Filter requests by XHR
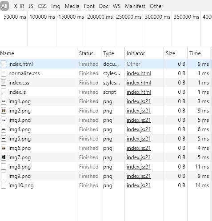The width and height of the screenshot is (212, 221). (19, 6)
